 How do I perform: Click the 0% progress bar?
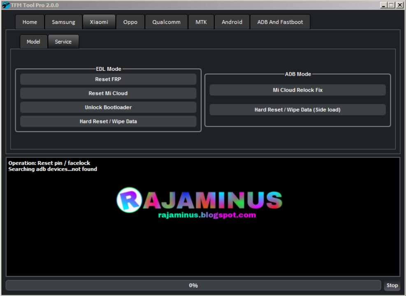193,285
